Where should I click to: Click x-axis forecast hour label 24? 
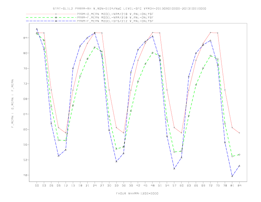click(x=95, y=185)
